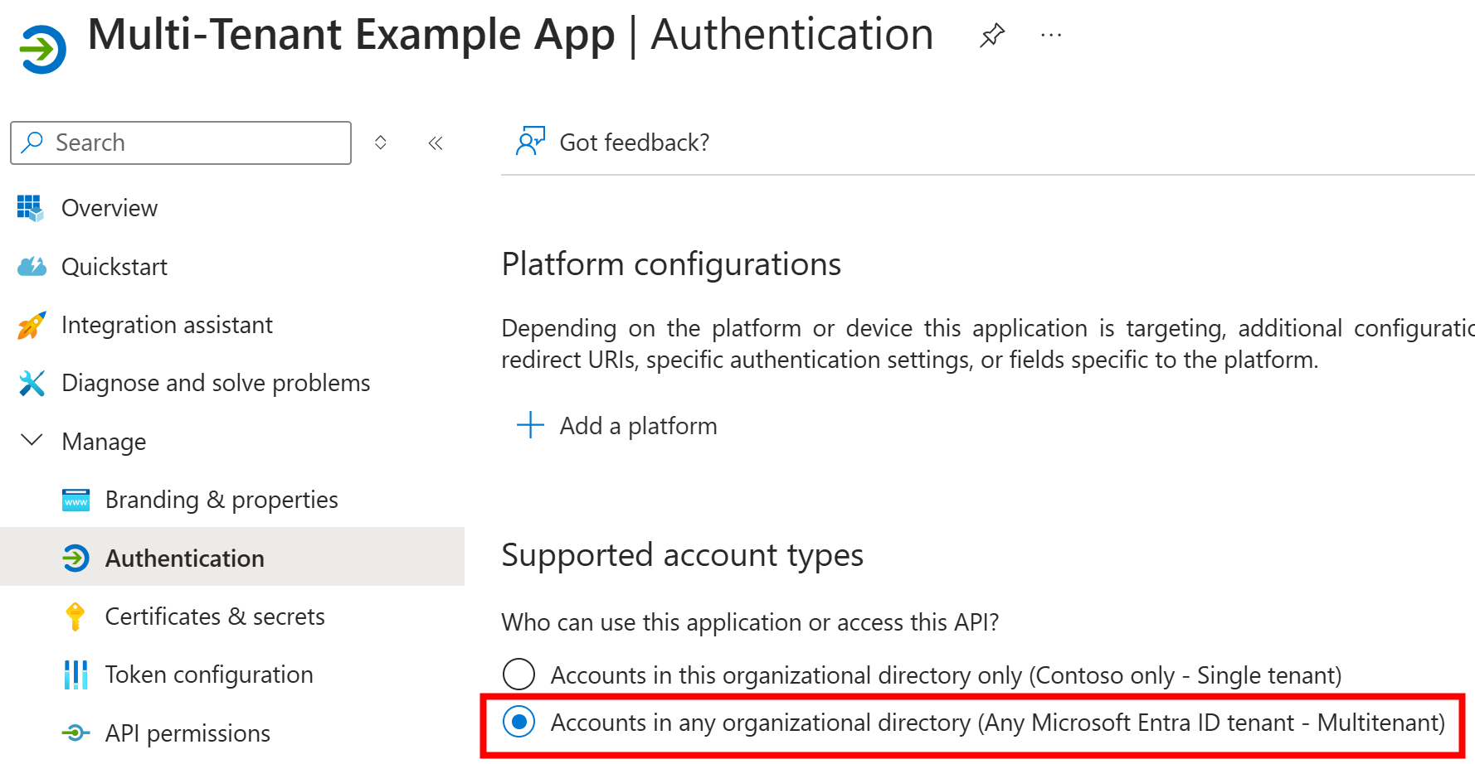
Task: Click the Manage section label
Action: pyautogui.click(x=104, y=442)
